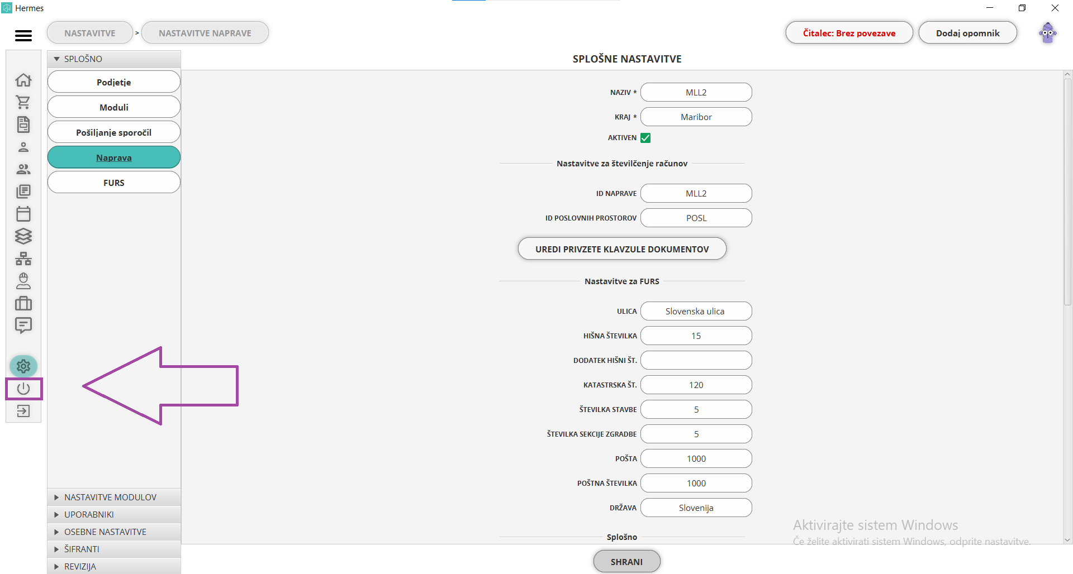The height and width of the screenshot is (574, 1073).
Task: Click the POŠTA input field
Action: point(696,458)
